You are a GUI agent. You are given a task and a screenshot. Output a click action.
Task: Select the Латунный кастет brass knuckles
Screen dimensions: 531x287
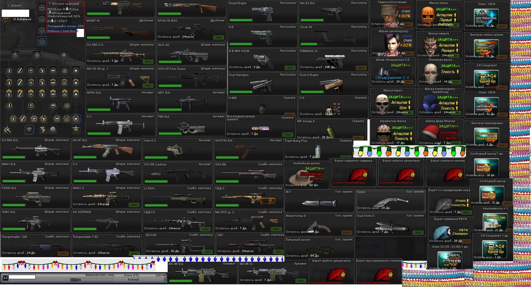tap(319, 249)
